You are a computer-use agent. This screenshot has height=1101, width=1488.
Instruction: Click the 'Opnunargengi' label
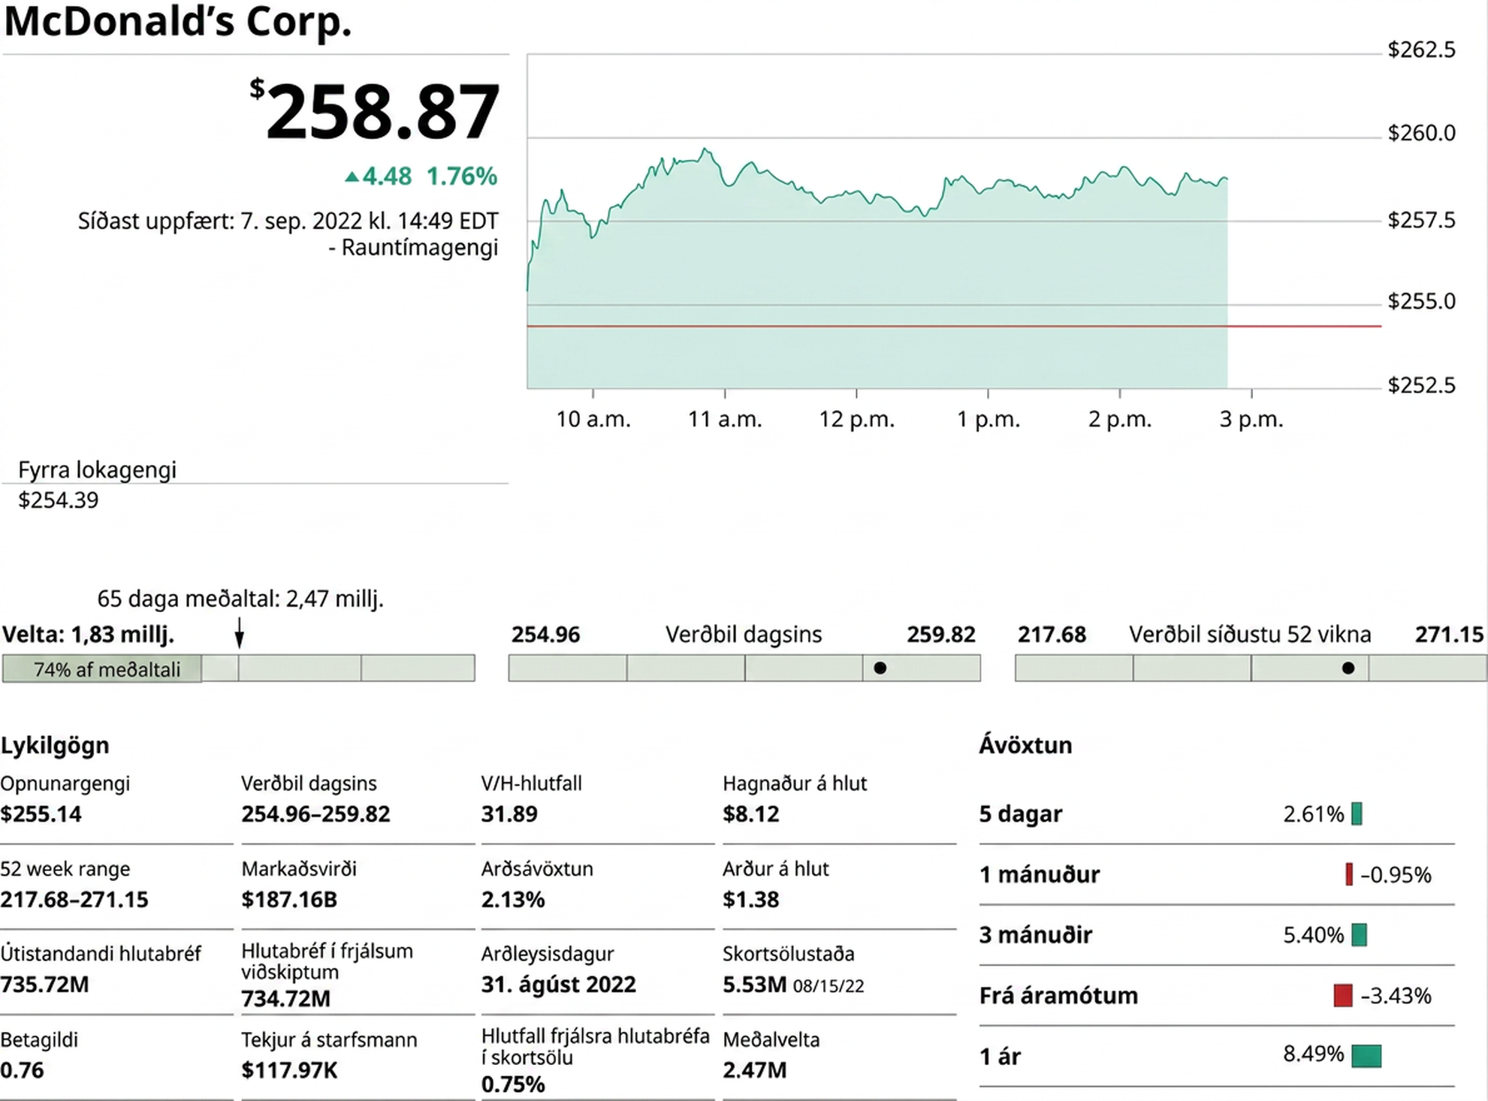coord(65,783)
